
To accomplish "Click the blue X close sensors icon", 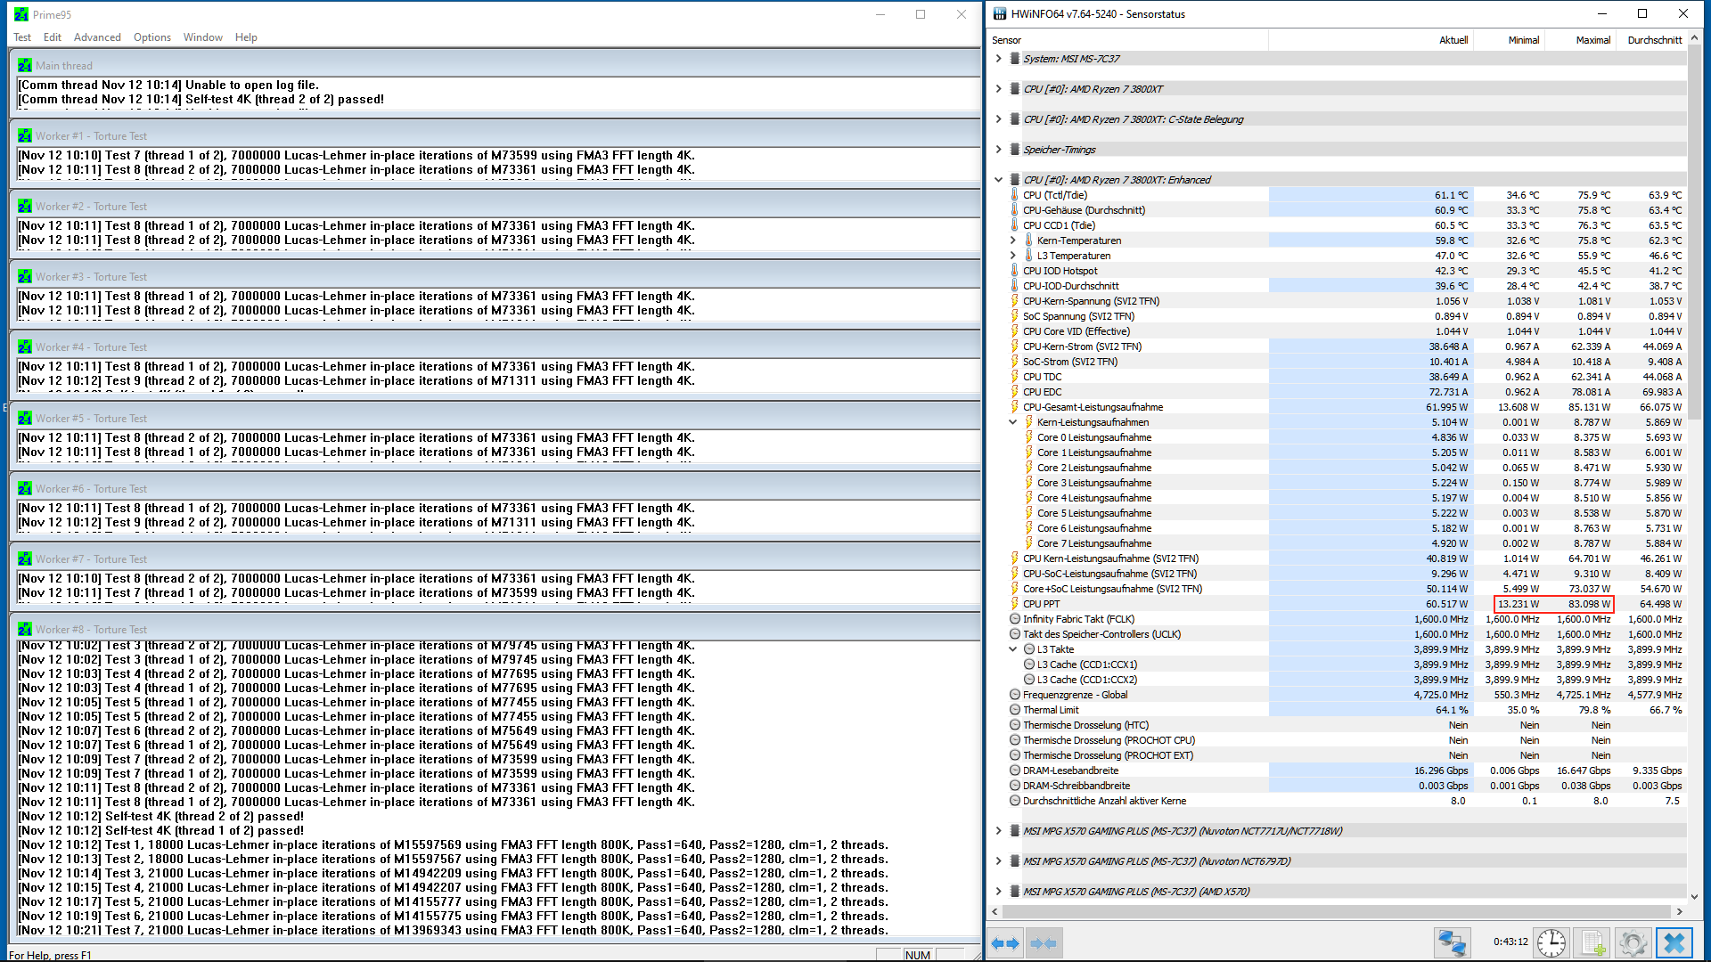I will [x=1674, y=942].
